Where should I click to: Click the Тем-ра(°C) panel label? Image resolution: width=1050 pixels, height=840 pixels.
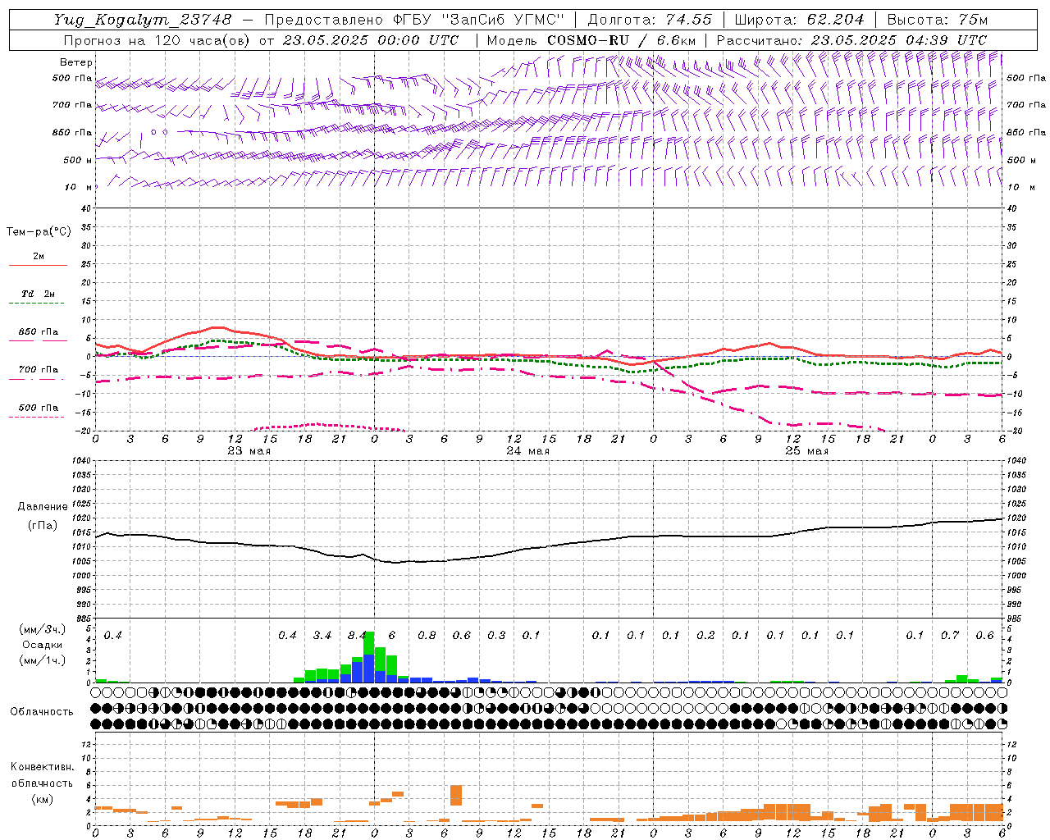click(39, 232)
